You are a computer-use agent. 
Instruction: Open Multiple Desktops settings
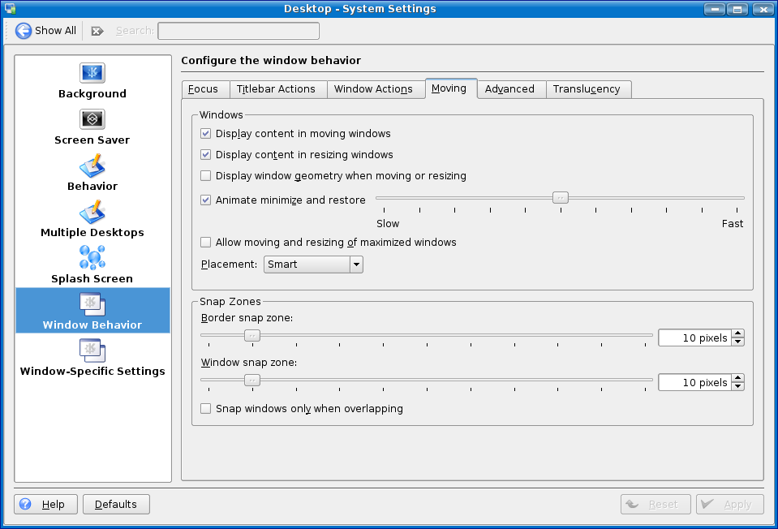[92, 212]
